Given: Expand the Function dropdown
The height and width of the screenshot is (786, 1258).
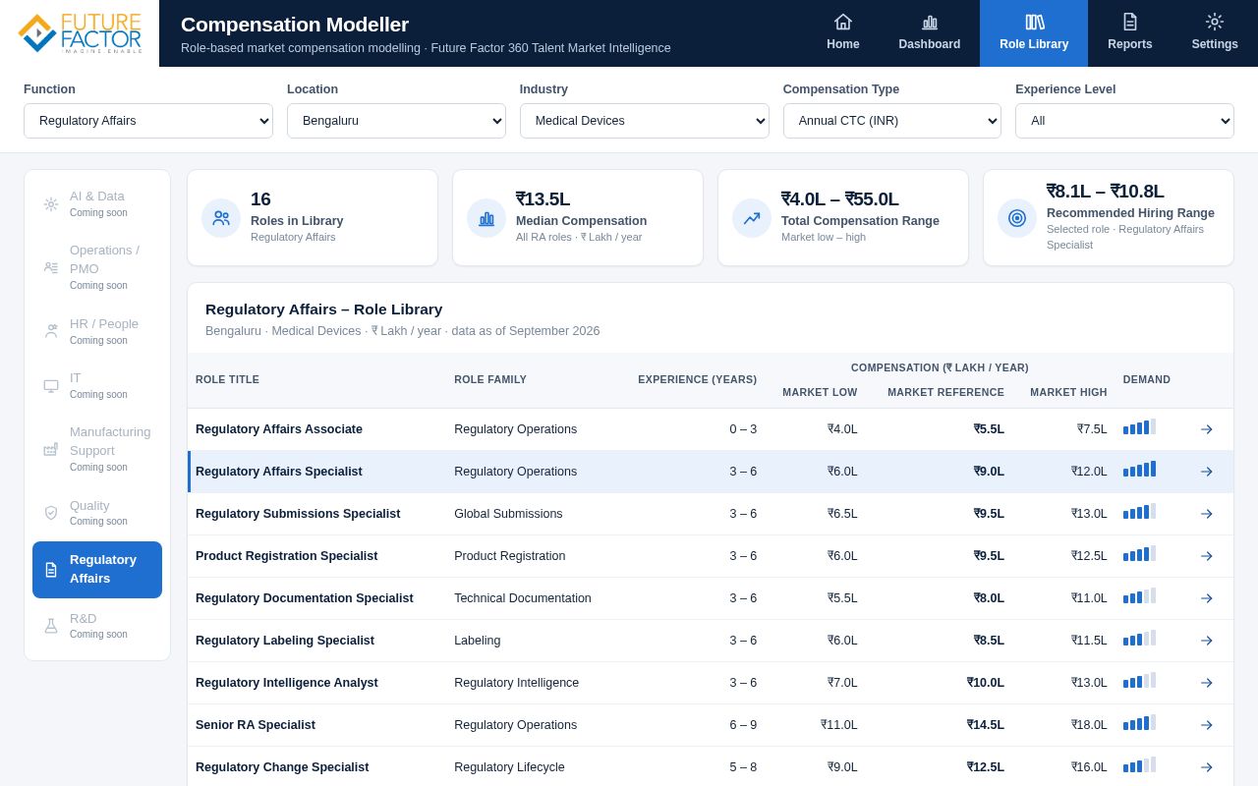Looking at the screenshot, I should 148,121.
